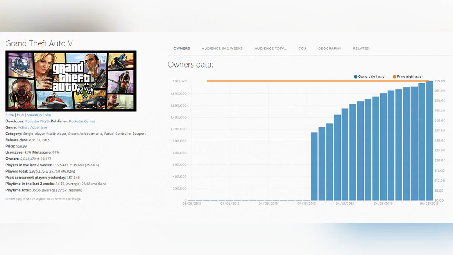Click the Grand Theft Auto V cover image

pos(71,81)
